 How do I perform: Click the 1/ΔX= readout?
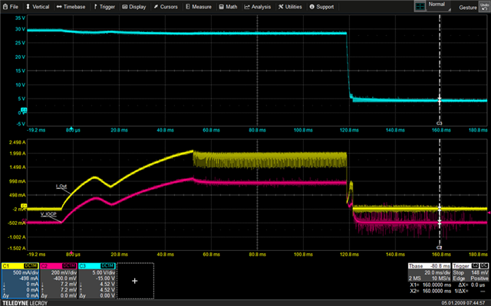(470, 291)
